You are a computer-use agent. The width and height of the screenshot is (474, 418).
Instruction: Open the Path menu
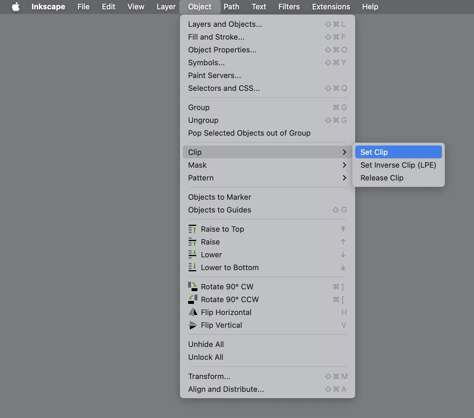231,7
